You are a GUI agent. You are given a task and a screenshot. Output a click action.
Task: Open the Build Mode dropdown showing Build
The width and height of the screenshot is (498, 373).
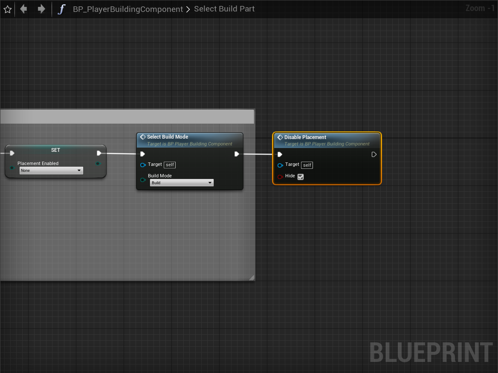pyautogui.click(x=182, y=183)
